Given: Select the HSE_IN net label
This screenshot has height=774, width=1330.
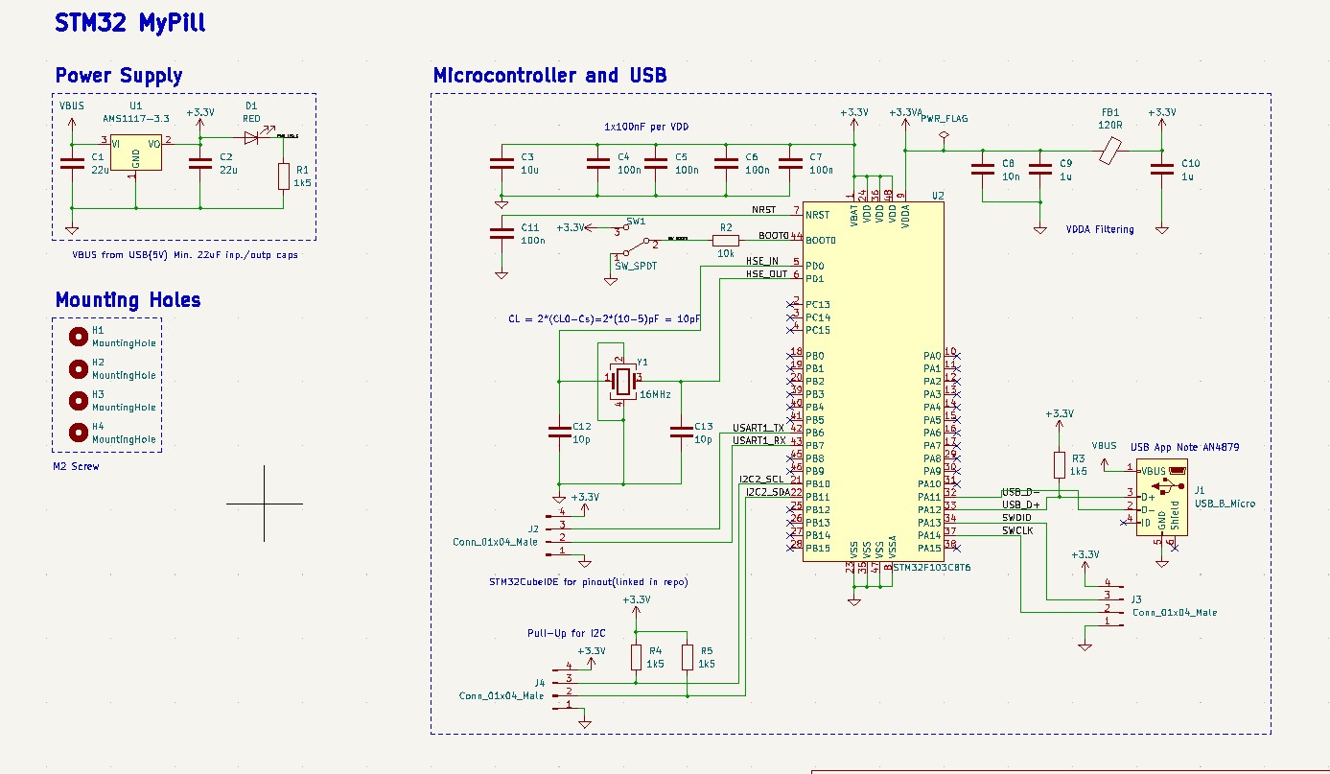Looking at the screenshot, I should [762, 261].
